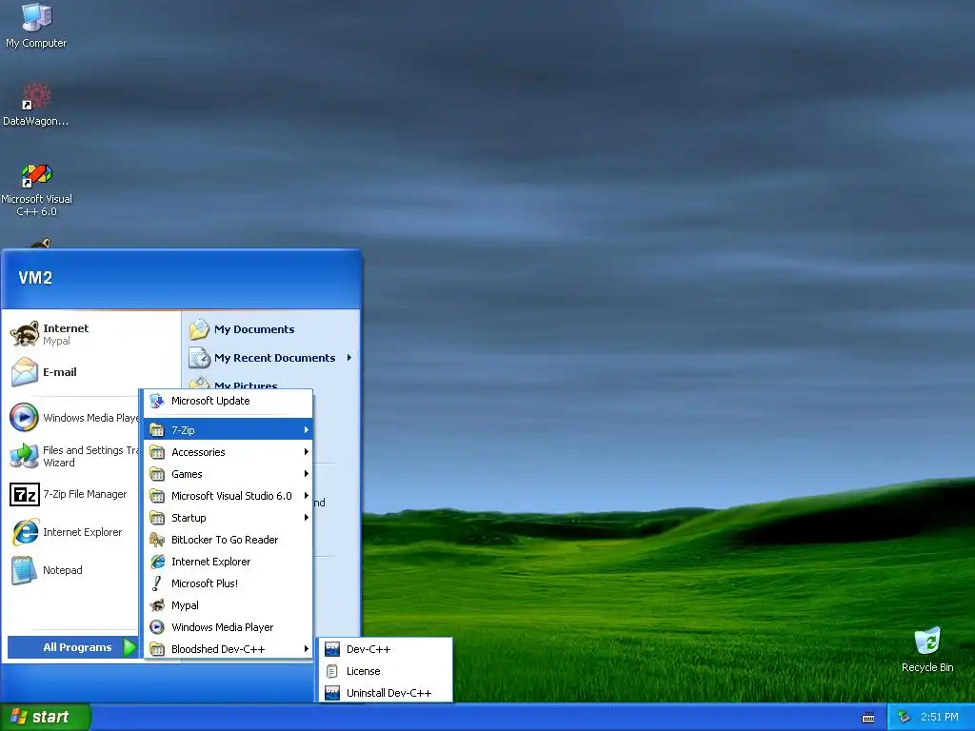Click the Internet Explorer icon in All Programs list
Screen dimensions: 975x731
157,562
